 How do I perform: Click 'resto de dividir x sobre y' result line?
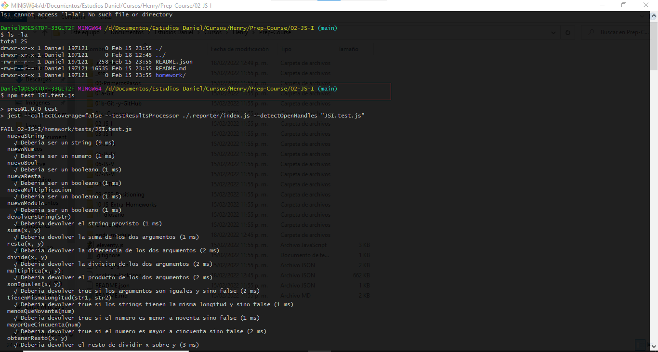(106, 345)
